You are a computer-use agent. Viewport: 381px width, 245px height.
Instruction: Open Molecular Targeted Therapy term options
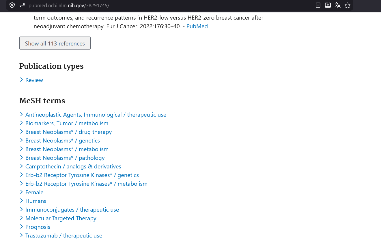[61, 218]
